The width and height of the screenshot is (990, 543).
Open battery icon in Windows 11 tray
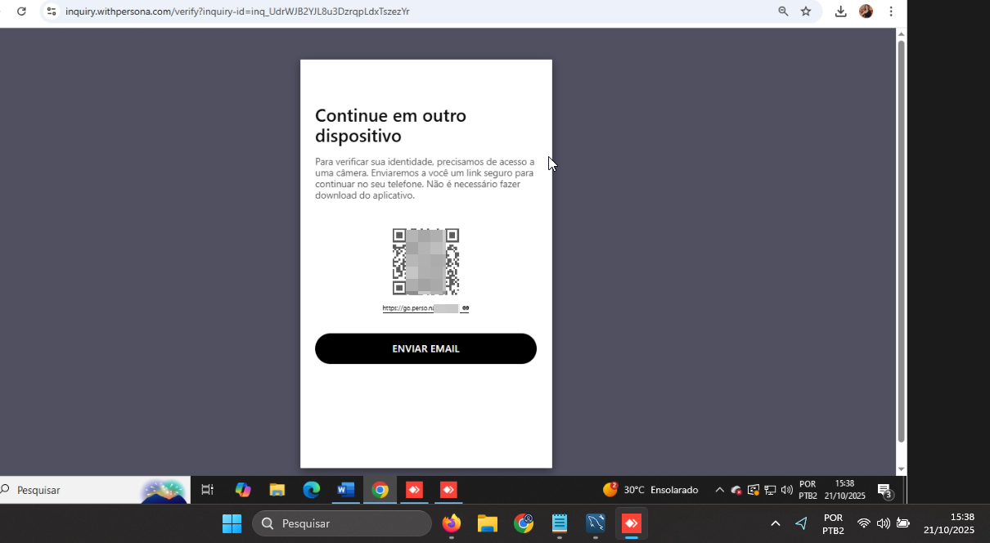[903, 523]
